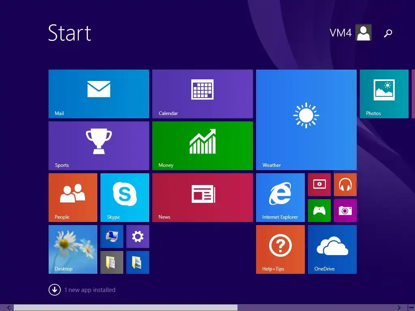This screenshot has width=415, height=311.
Task: Open the OneDrive tile
Action: pos(332,249)
